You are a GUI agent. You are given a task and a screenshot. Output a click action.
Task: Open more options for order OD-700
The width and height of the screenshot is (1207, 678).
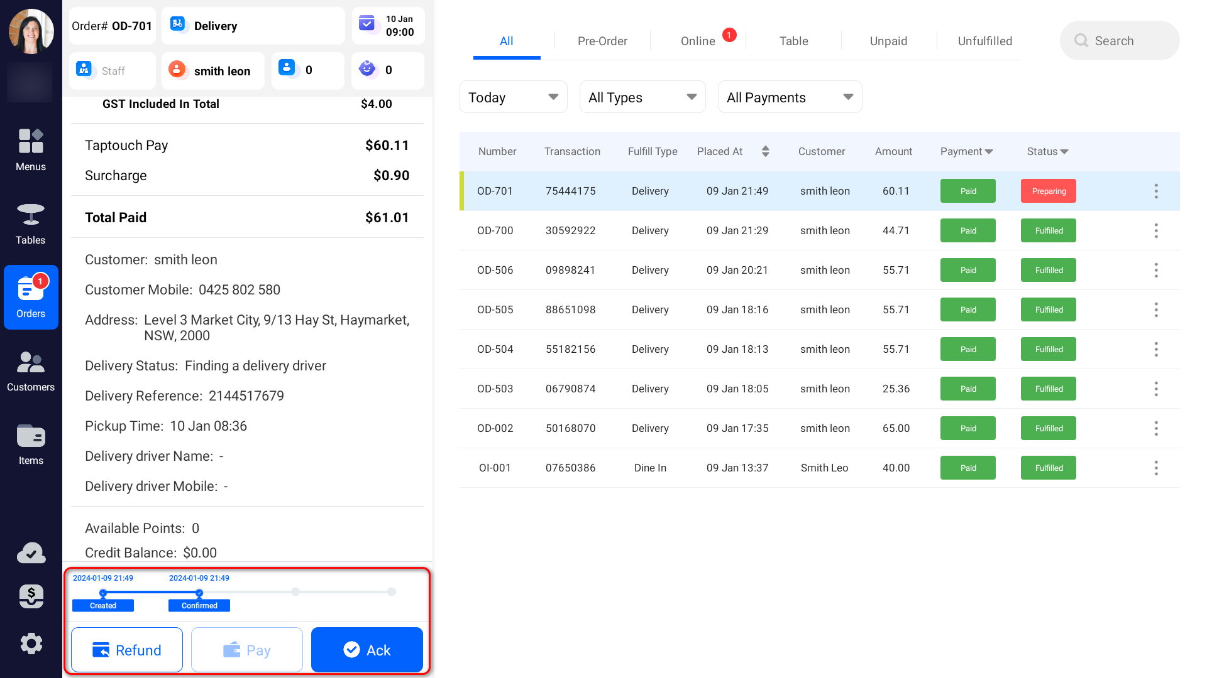click(x=1156, y=230)
